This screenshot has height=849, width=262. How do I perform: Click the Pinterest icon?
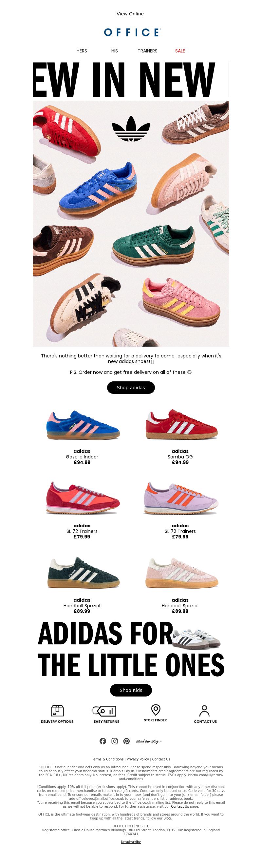click(x=126, y=741)
